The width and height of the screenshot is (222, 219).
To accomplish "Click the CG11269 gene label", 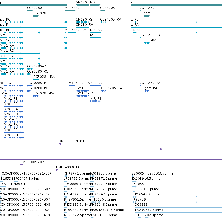I will (147, 8).
